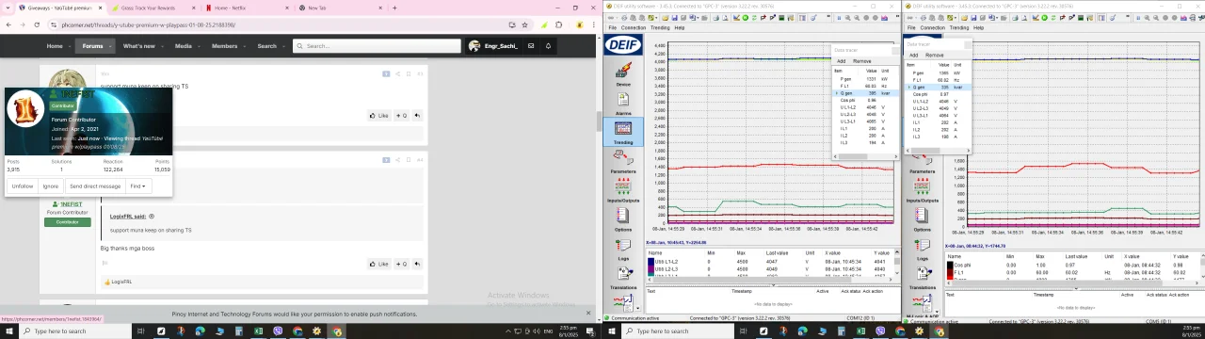Select Cos phi row in right Data tracer
The width and height of the screenshot is (1205, 339).
(x=937, y=94)
